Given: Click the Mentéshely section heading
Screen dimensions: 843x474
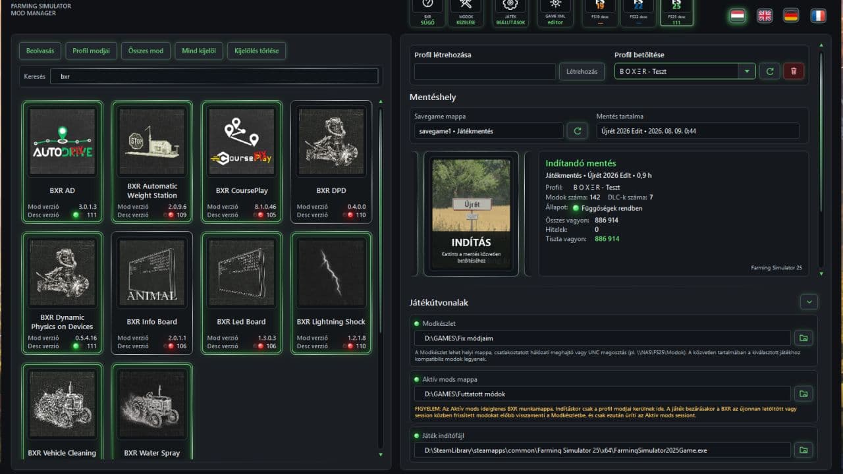Looking at the screenshot, I should point(433,97).
